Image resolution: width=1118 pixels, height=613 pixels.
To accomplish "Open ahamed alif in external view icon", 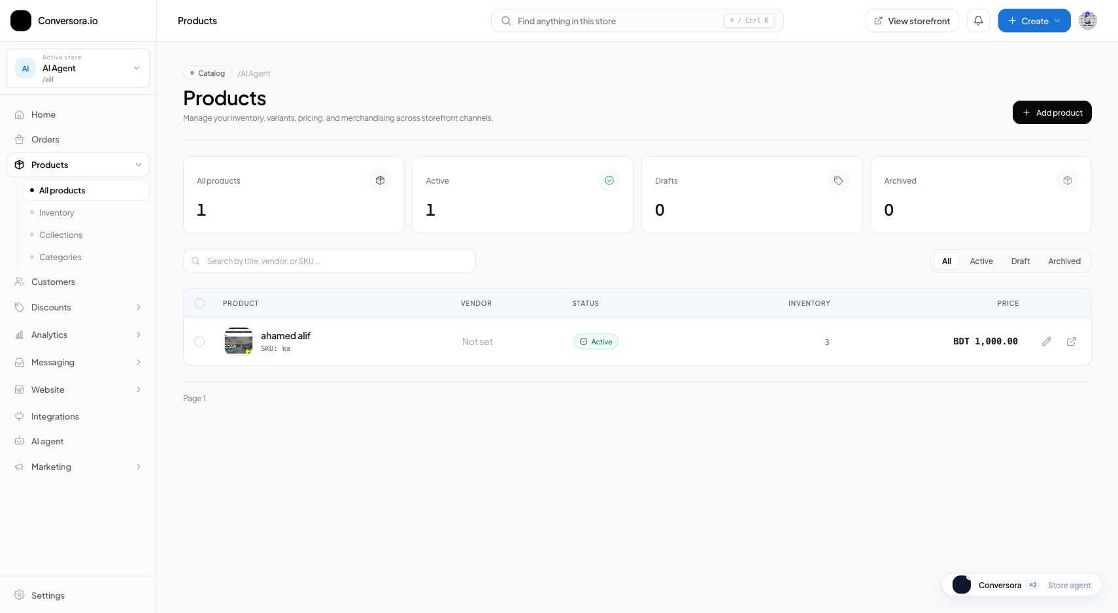I will point(1072,342).
